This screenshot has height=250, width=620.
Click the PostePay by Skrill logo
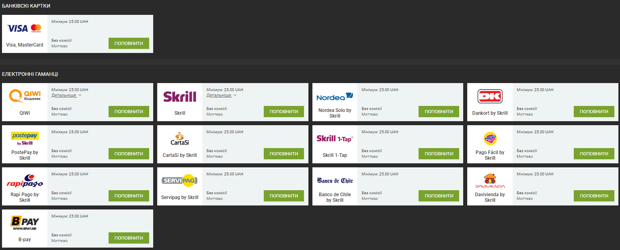(x=25, y=138)
